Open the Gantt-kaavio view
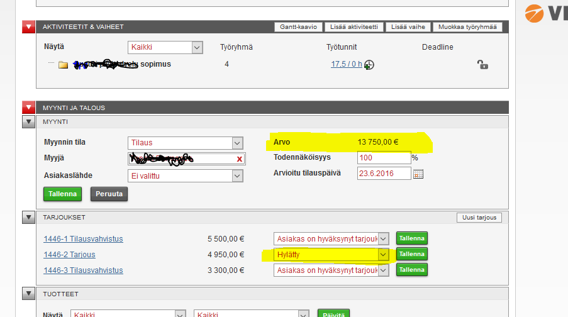The image size is (568, 317). tap(298, 27)
